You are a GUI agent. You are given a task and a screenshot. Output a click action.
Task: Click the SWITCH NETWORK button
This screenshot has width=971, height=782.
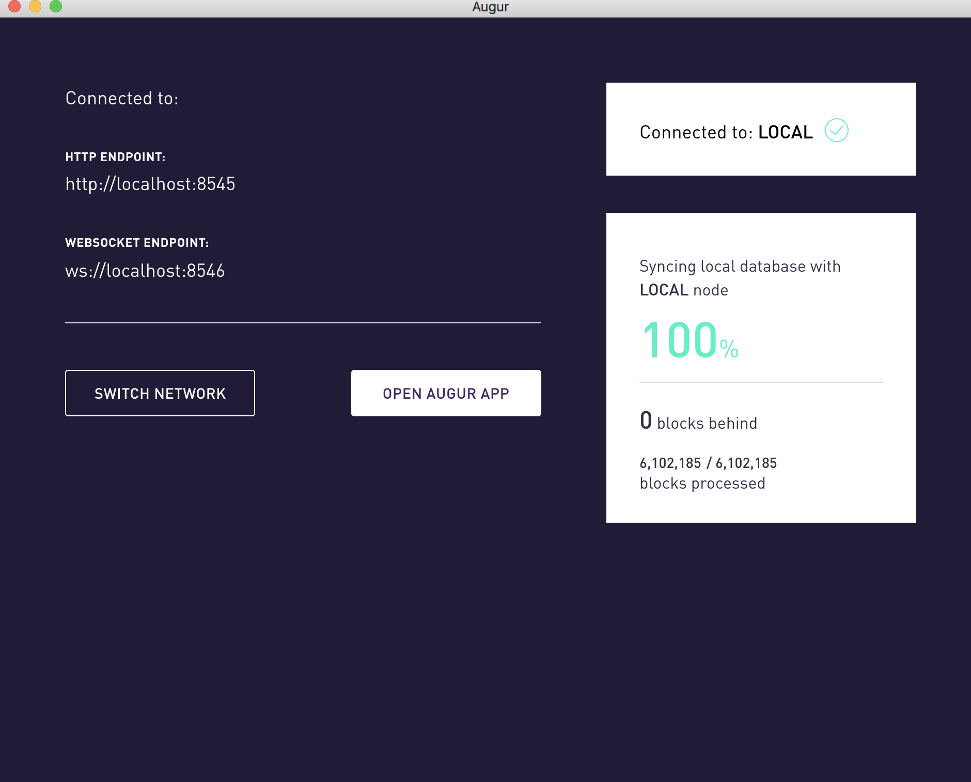point(160,393)
